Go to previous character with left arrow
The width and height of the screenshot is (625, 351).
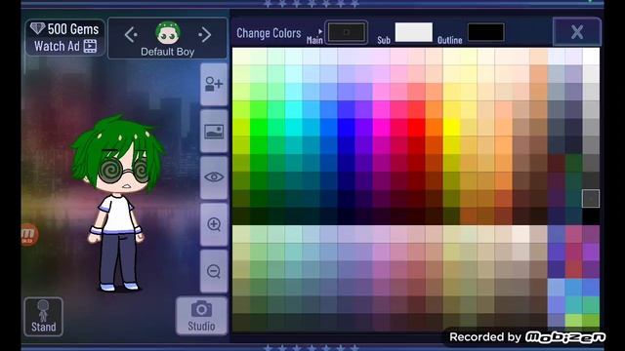(x=131, y=35)
